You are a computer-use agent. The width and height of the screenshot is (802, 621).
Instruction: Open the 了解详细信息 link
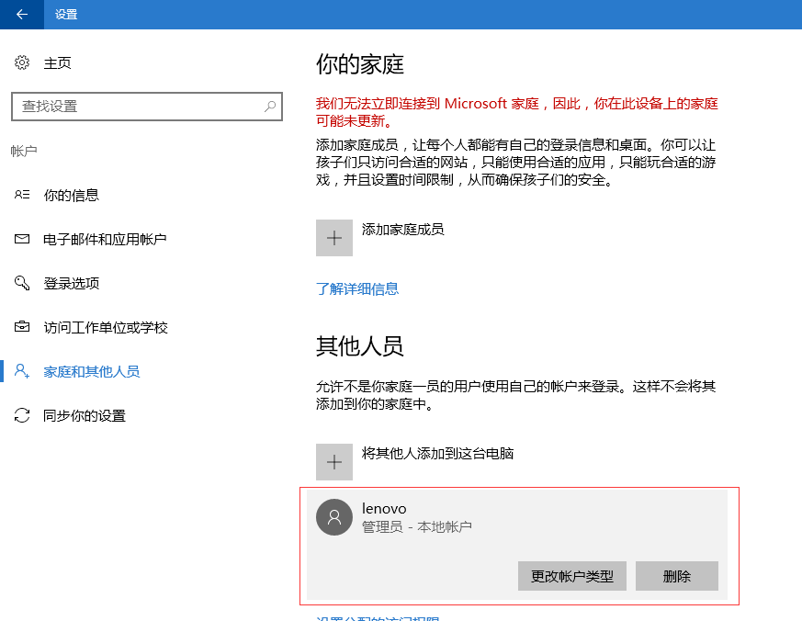point(357,288)
